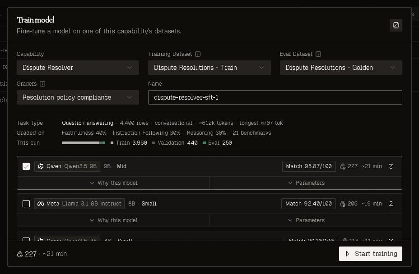Expand Parameters for Qwen3.5 9B
Screen dimensions: 419x274
pyautogui.click(x=306, y=183)
